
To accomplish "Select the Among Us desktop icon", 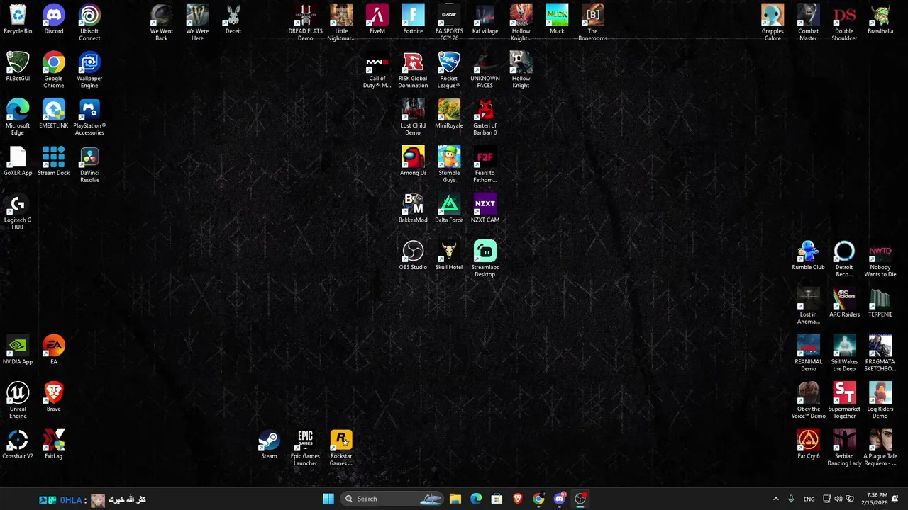I will click(x=413, y=161).
